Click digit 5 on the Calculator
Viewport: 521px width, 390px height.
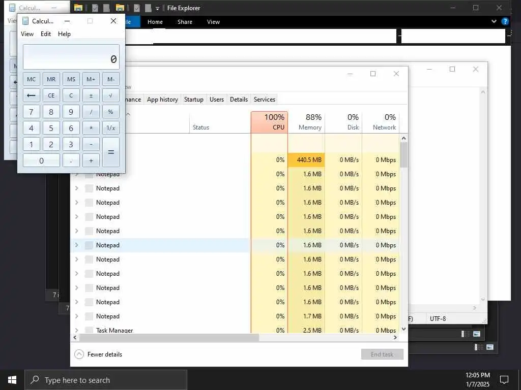pos(51,128)
